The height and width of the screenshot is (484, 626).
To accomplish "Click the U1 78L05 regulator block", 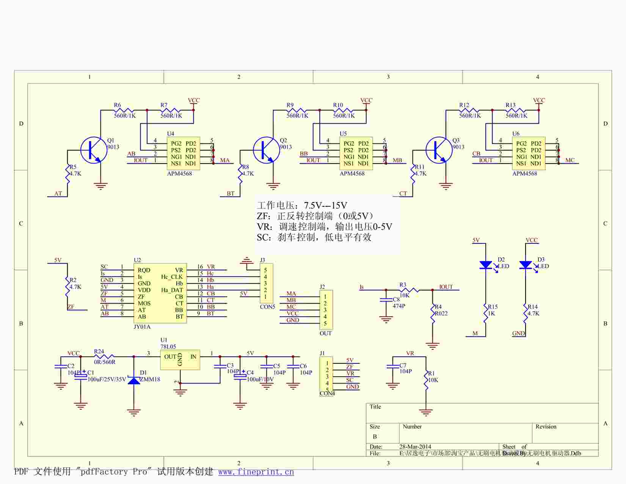I will pyautogui.click(x=180, y=360).
